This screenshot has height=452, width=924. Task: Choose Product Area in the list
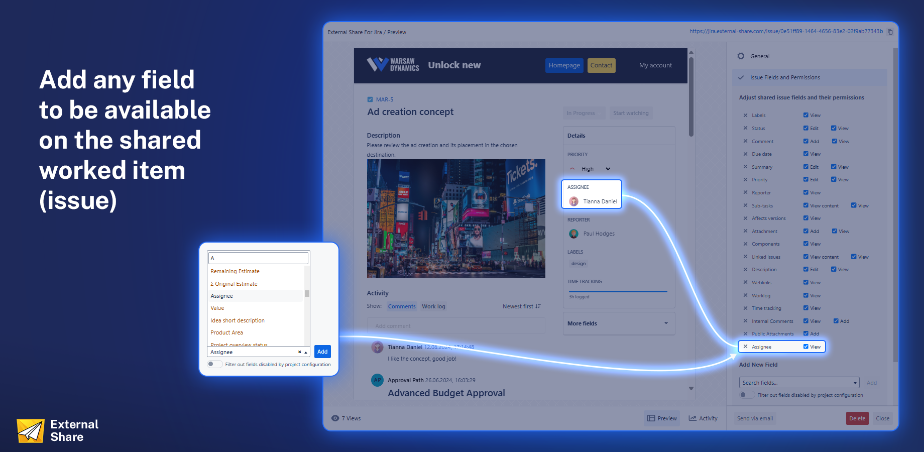click(226, 332)
